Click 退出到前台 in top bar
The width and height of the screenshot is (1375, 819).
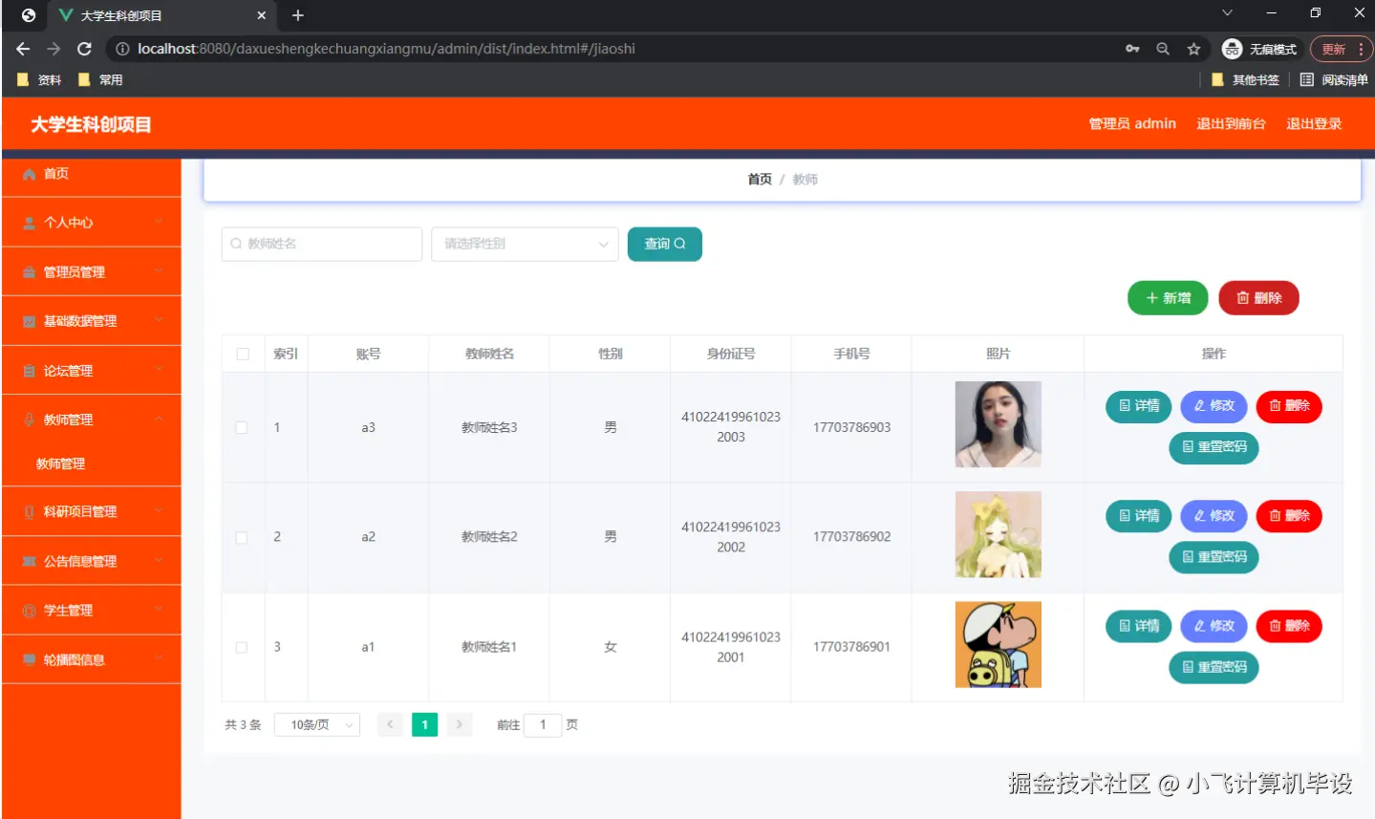click(1231, 123)
